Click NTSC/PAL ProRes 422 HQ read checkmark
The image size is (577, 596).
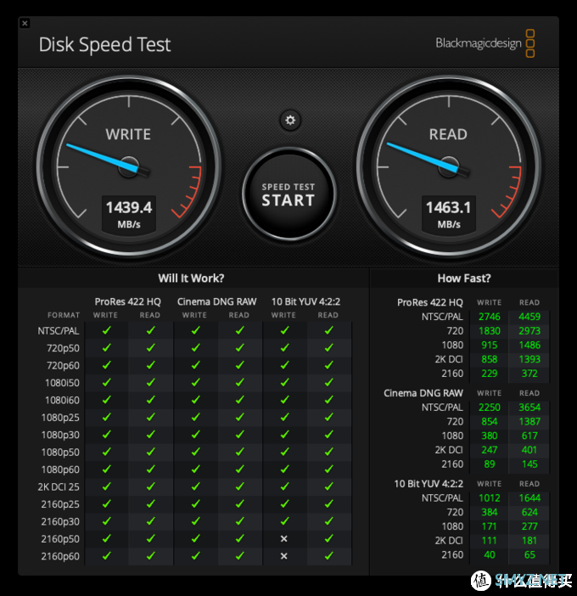(x=151, y=330)
